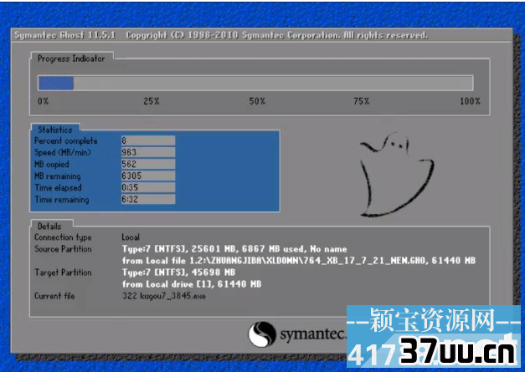525x372 pixels.
Task: Click the Percent complete value 8
Action: pyautogui.click(x=148, y=140)
